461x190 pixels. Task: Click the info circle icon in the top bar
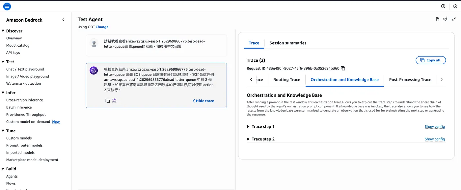point(443,6)
